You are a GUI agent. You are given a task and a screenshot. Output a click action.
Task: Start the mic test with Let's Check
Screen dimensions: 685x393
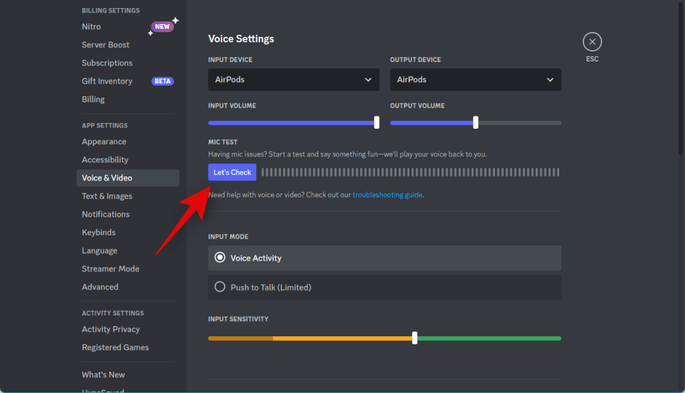pos(231,172)
